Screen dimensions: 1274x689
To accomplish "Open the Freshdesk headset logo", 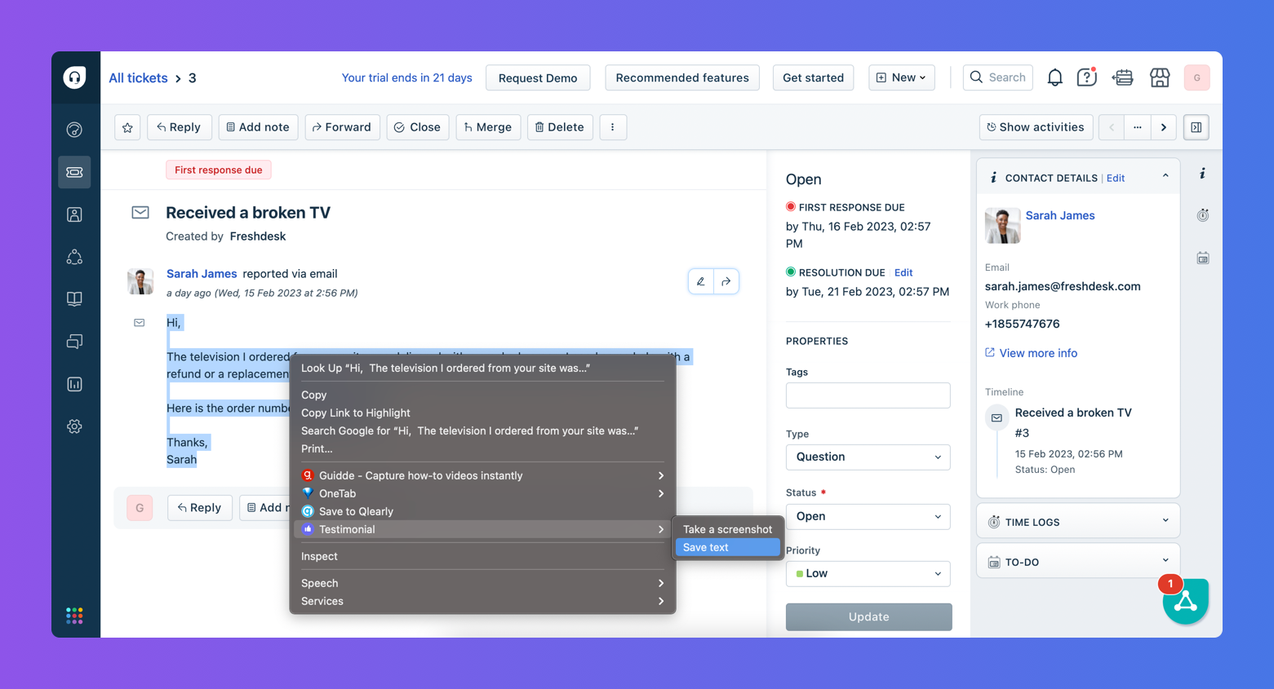I will click(74, 77).
